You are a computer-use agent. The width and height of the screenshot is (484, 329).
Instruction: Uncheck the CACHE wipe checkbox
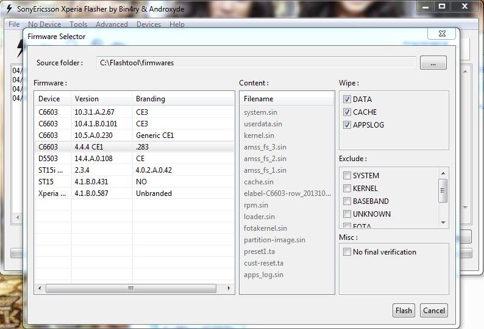pyautogui.click(x=347, y=112)
